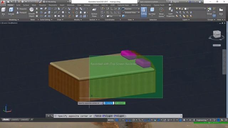The width and height of the screenshot is (228, 128).
Task: Click the first dynamic input coordinate field
Action: 109,103
